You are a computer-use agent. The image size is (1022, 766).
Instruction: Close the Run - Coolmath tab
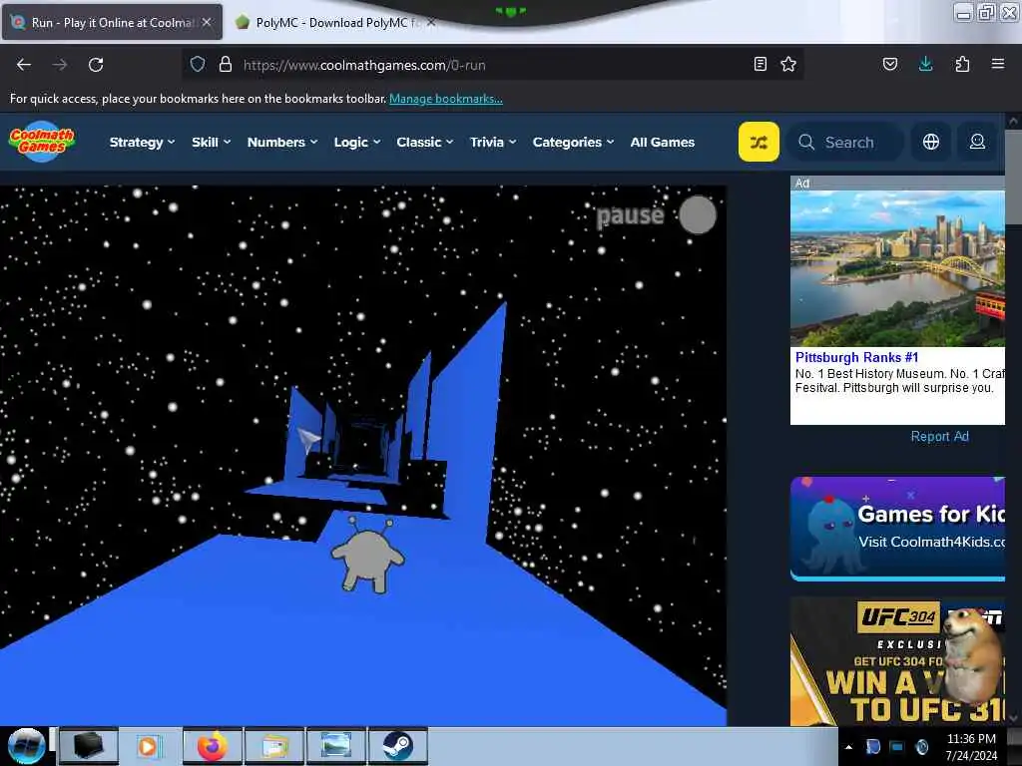coord(207,22)
